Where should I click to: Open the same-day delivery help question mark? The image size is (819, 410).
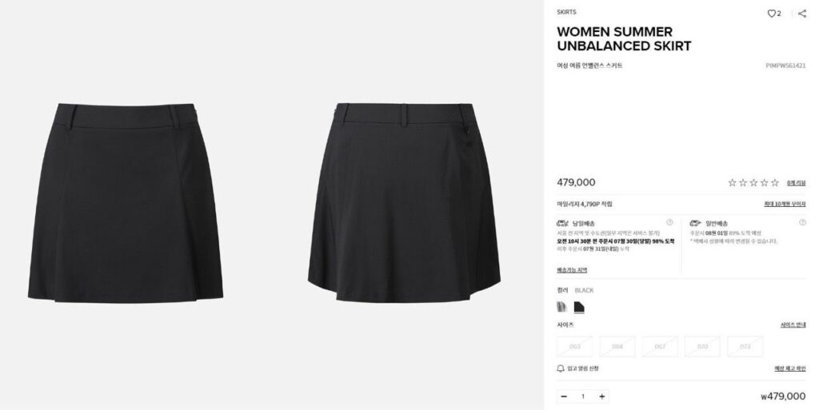[x=669, y=223]
